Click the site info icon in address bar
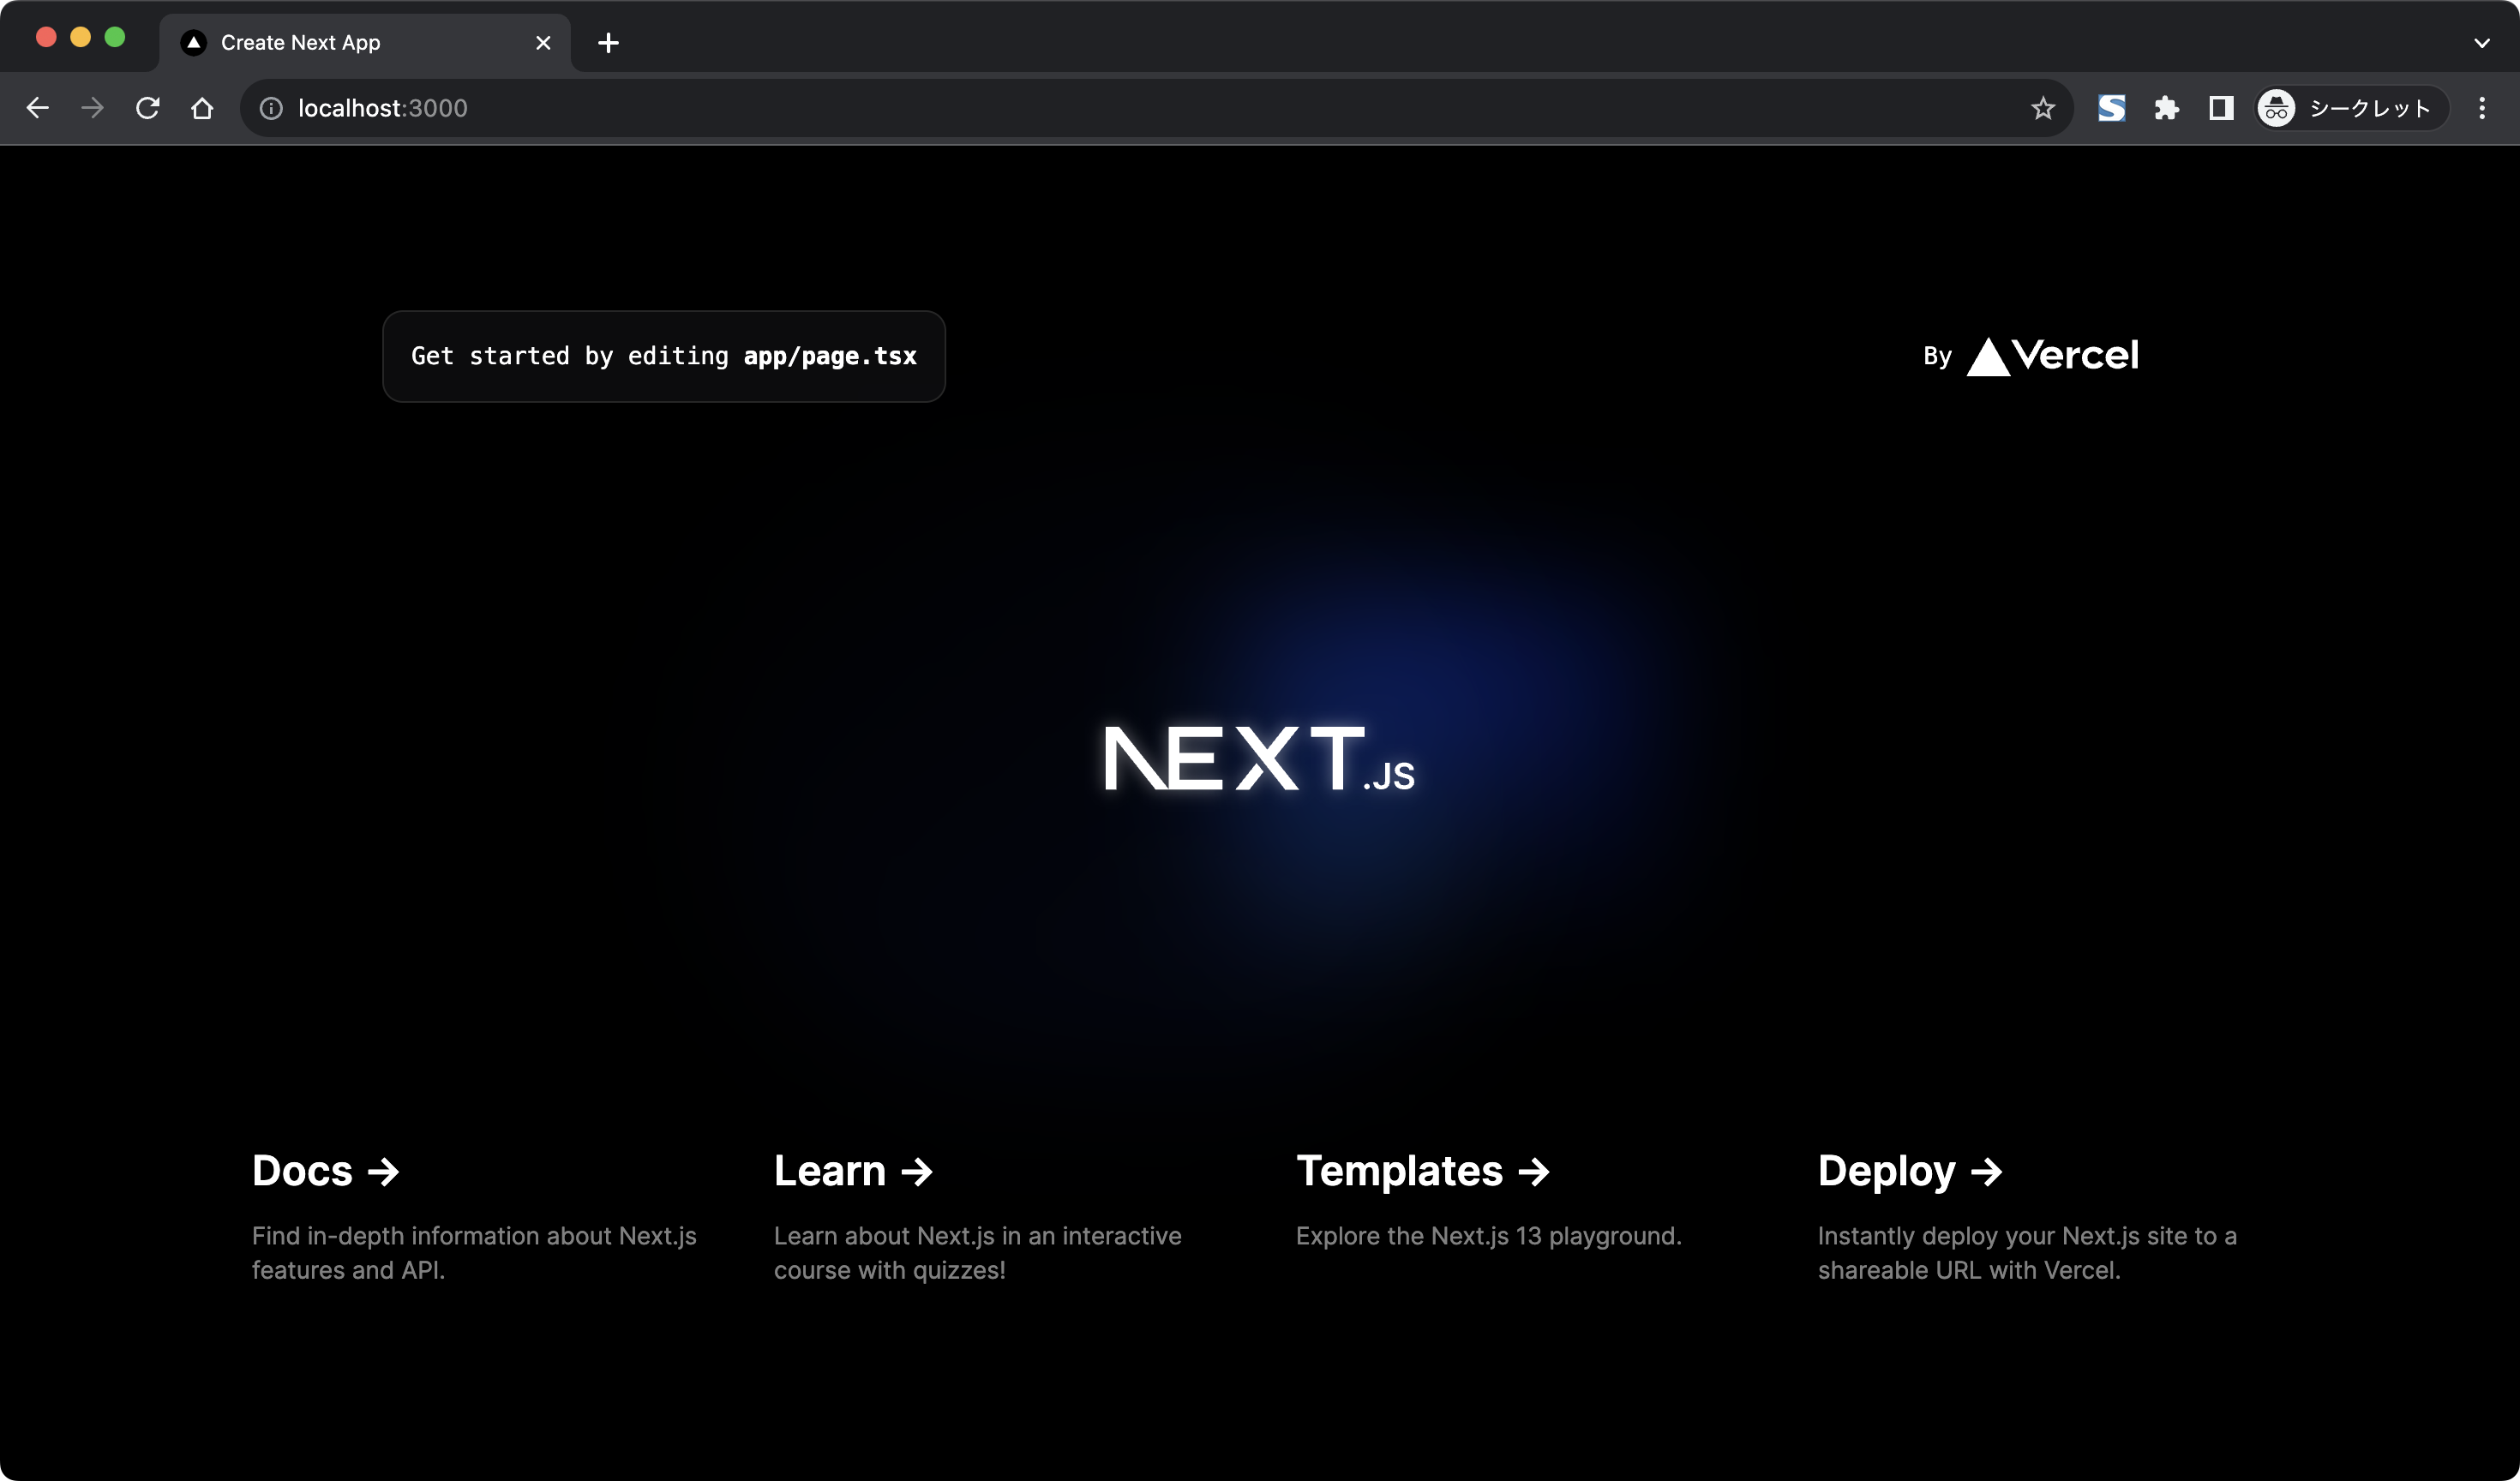The image size is (2520, 1481). (x=270, y=108)
